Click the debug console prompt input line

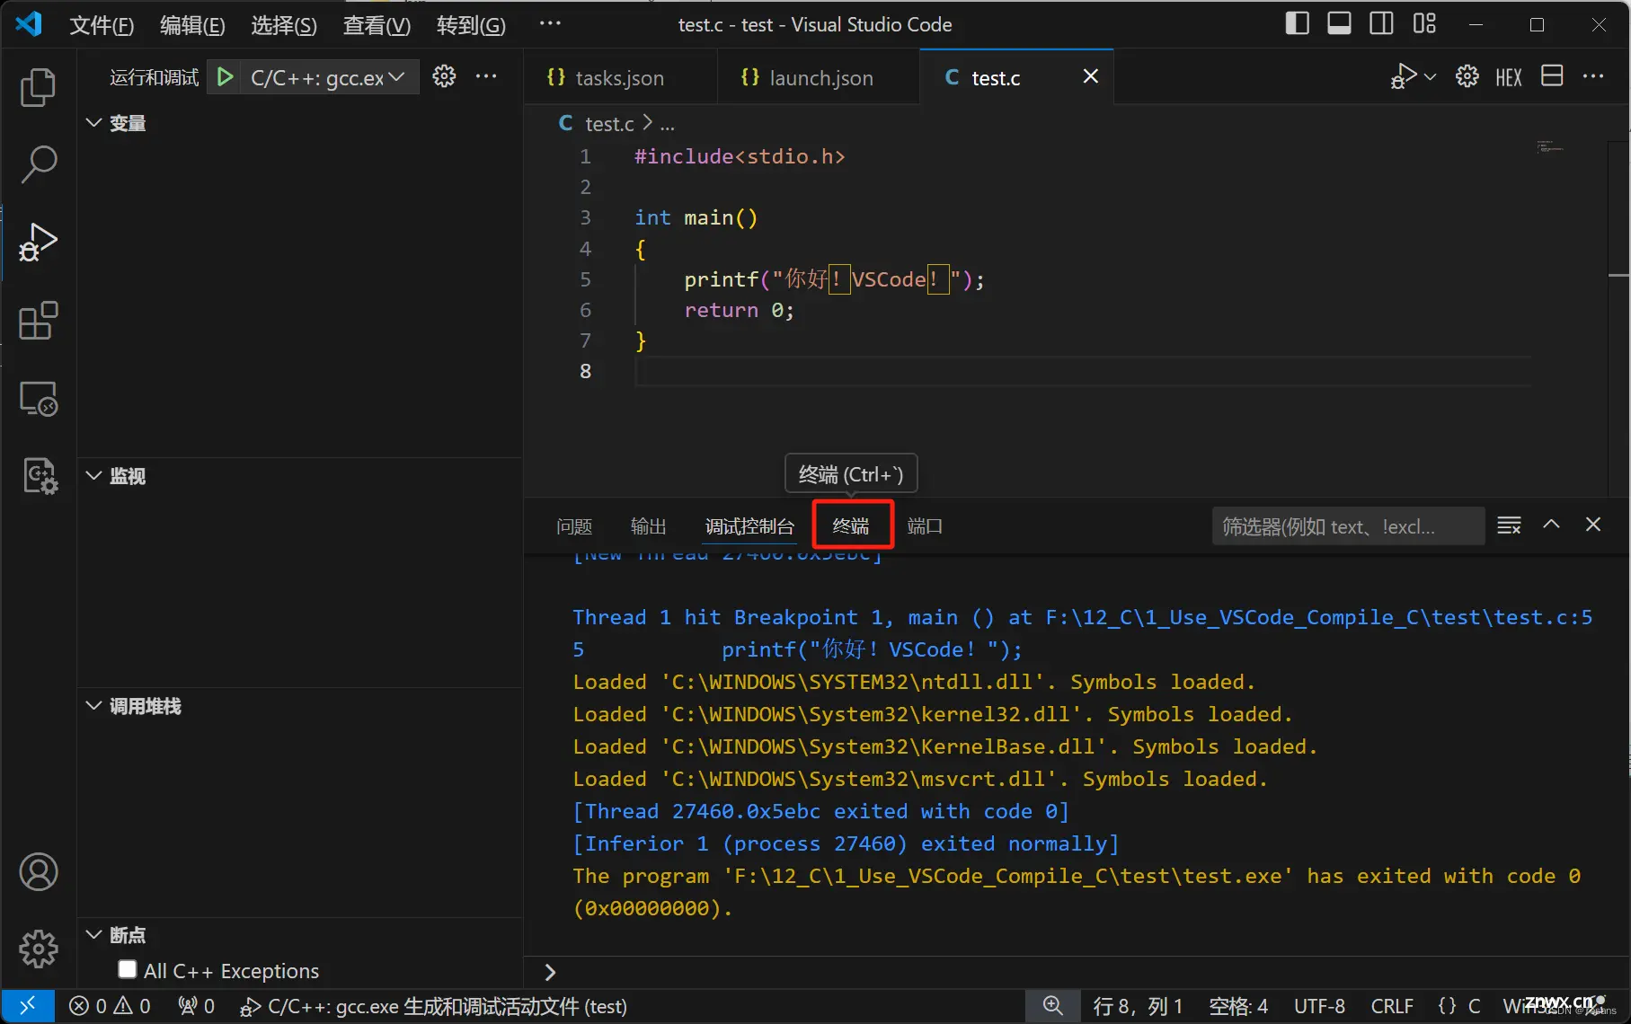tap(1078, 972)
